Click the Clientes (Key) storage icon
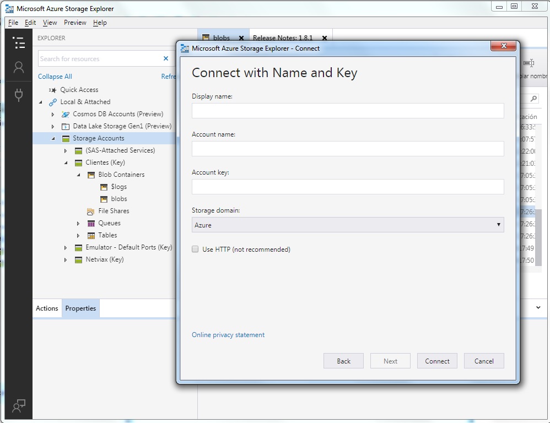The height and width of the screenshot is (423, 550). [79, 162]
